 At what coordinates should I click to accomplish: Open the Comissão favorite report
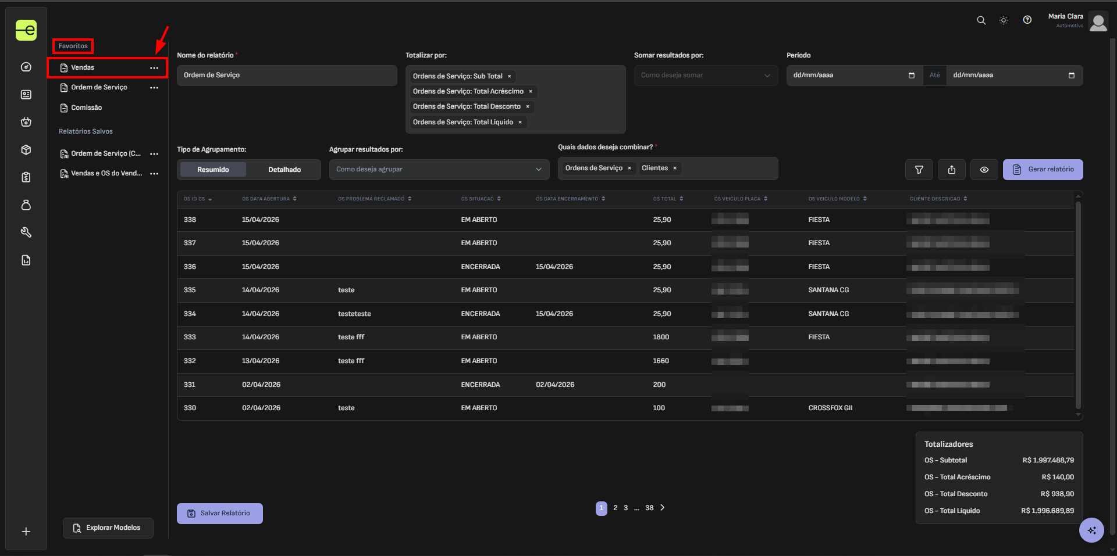pyautogui.click(x=86, y=108)
